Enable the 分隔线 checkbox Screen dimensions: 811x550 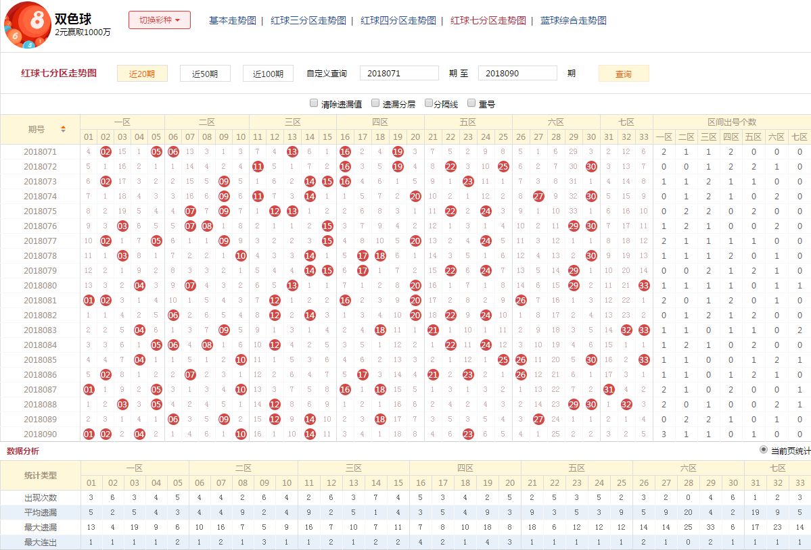point(428,103)
